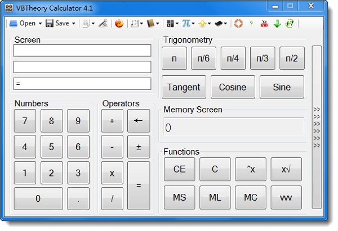
Task: Click the multiply x operator button
Action: pos(112,173)
